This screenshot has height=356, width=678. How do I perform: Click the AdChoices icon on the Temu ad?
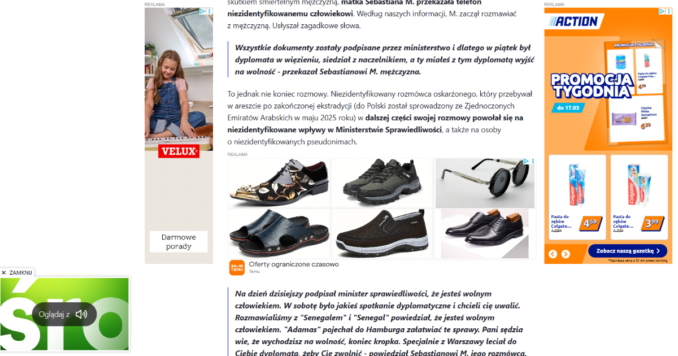coord(526,161)
